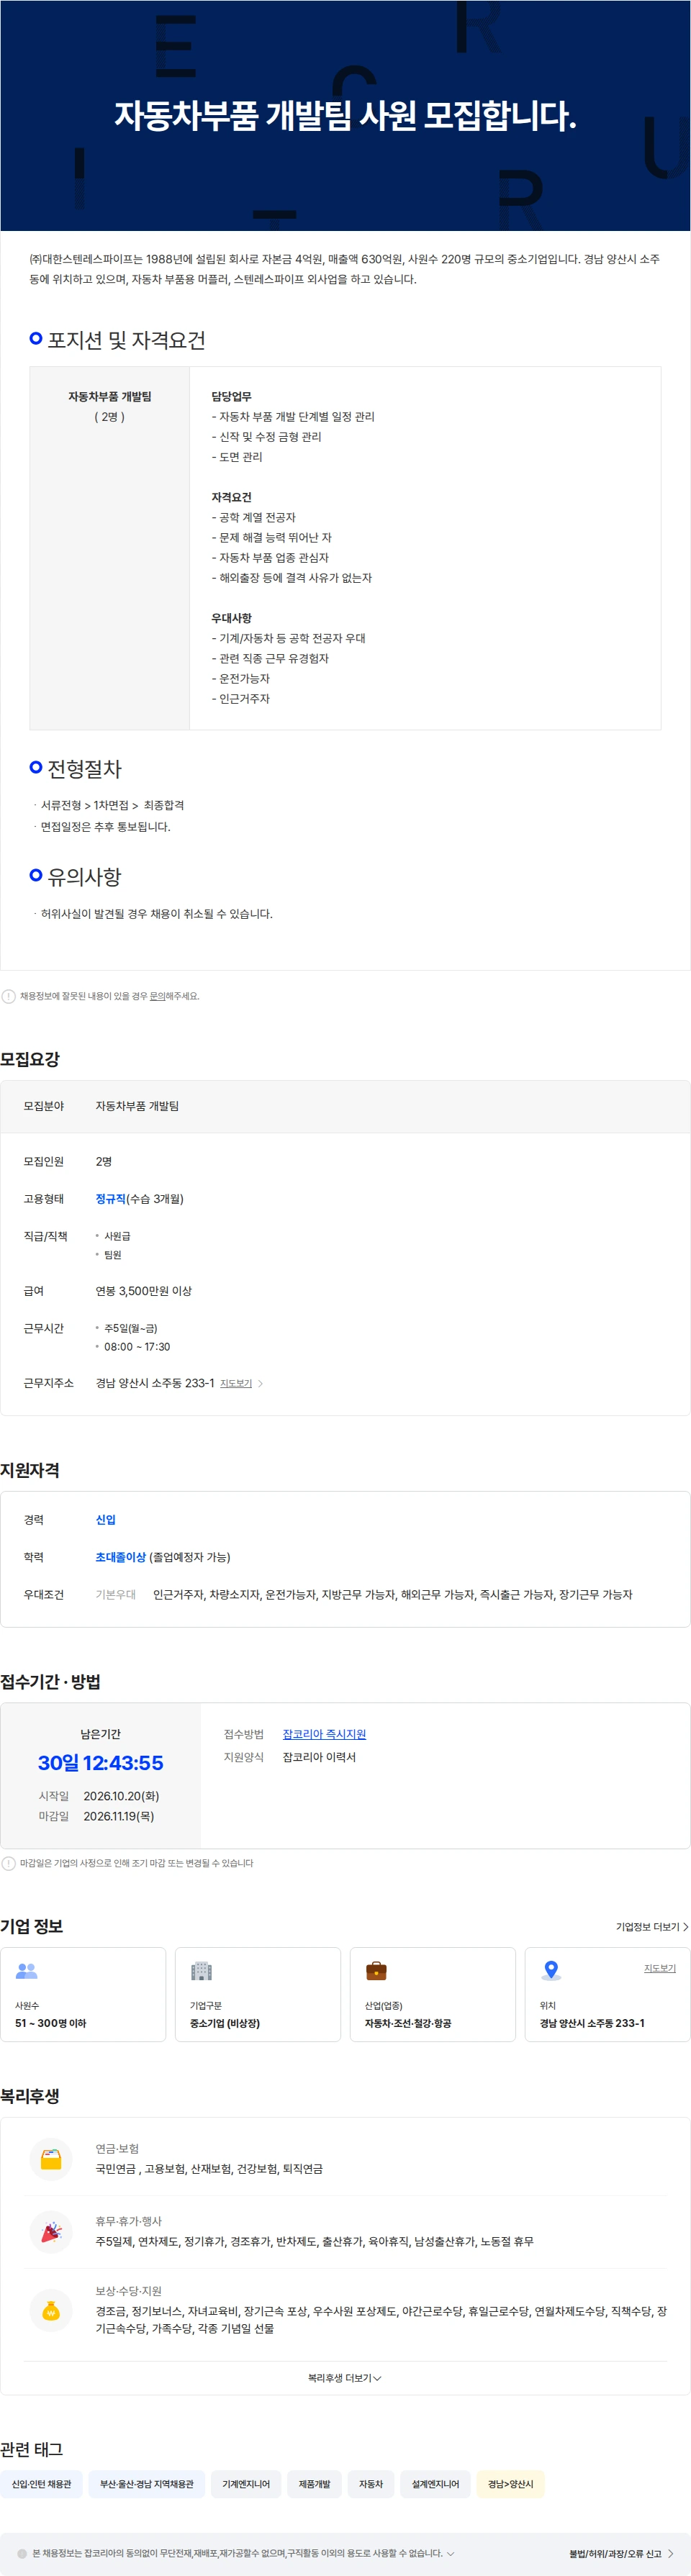Click the info icon beside 채용정보에 잘못된 내용
The height and width of the screenshot is (2576, 691).
click(x=9, y=996)
